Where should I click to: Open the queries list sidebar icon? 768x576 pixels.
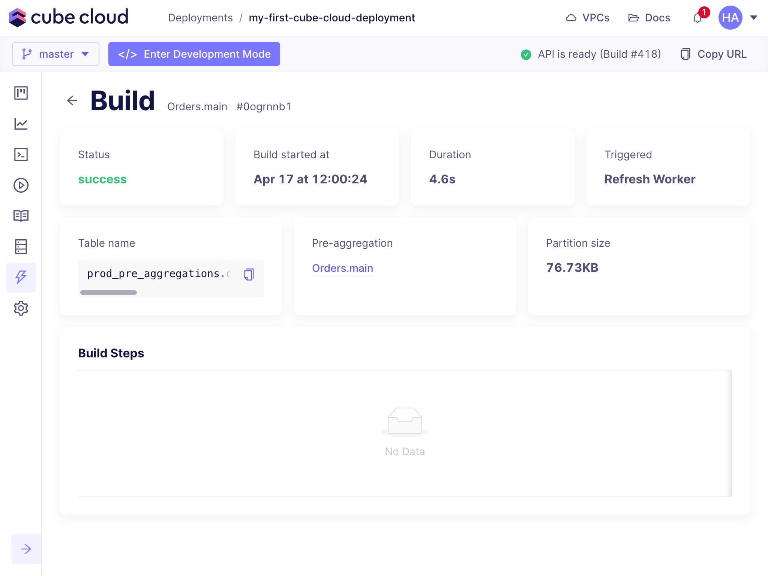point(21,247)
